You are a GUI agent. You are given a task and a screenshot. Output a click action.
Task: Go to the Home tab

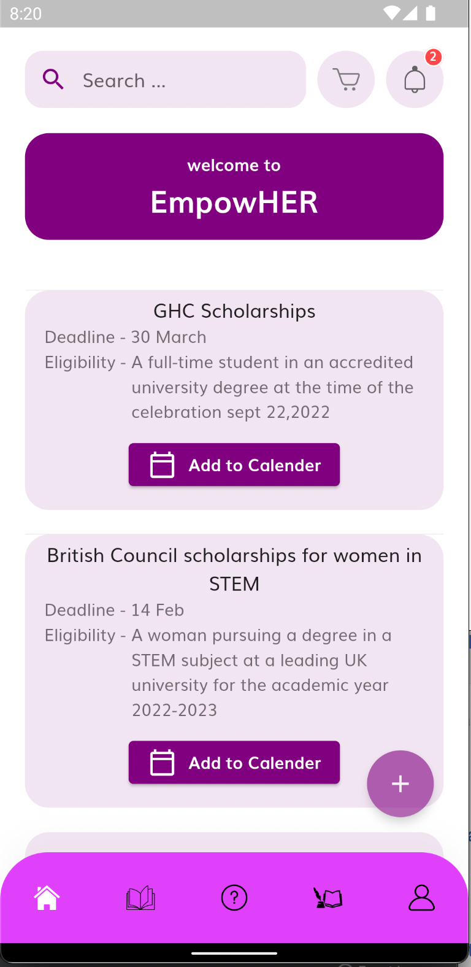pos(47,898)
